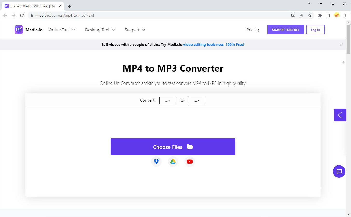Open the video editing tools link
Viewport: 351px width, 217px height.
[214, 44]
